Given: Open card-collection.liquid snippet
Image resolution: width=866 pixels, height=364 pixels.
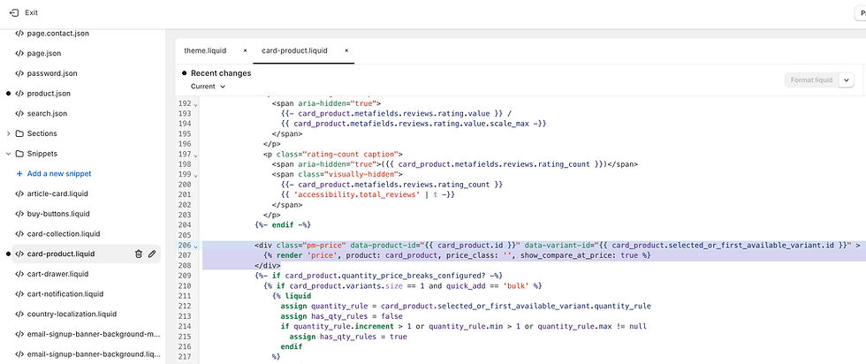Looking at the screenshot, I should pyautogui.click(x=64, y=233).
